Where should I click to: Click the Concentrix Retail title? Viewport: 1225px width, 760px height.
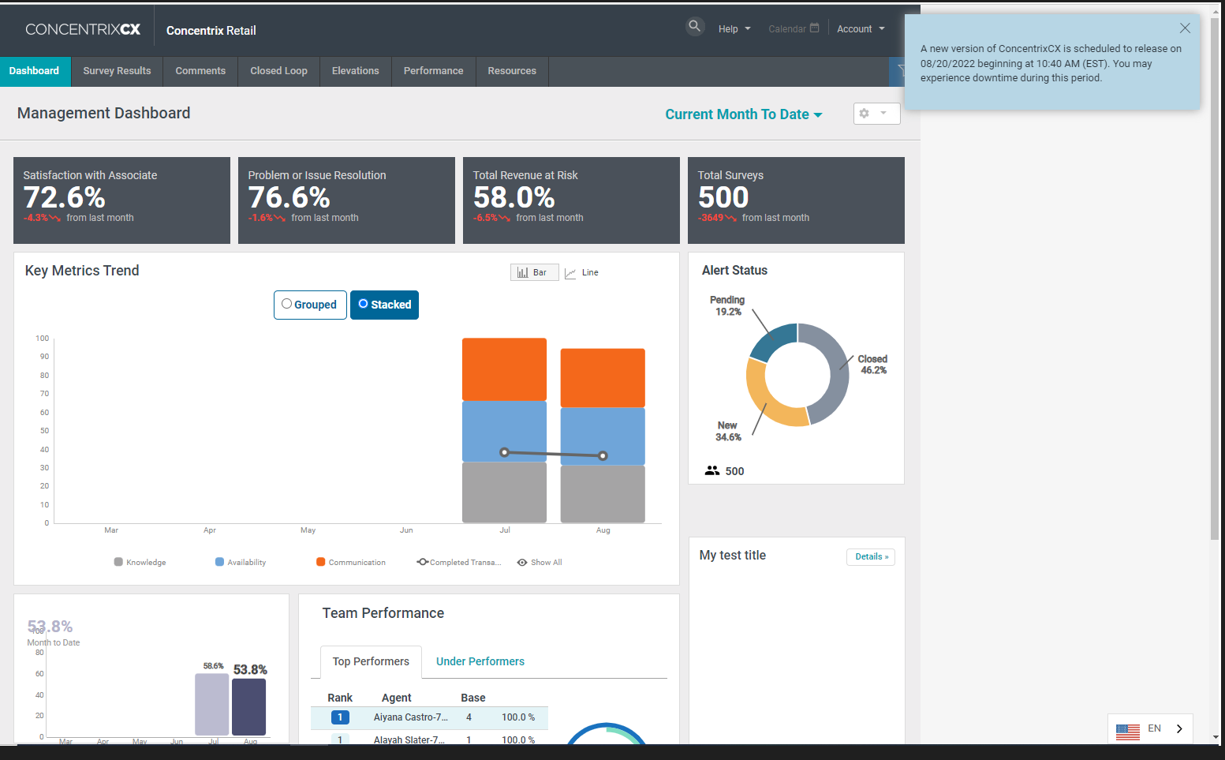pyautogui.click(x=211, y=31)
